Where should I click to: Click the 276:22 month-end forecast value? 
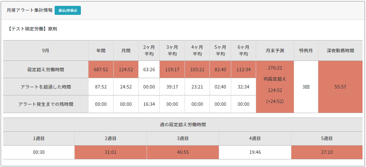coord(275,68)
